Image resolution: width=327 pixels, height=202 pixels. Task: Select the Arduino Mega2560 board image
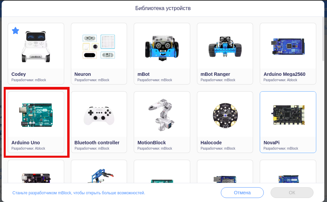(288, 46)
